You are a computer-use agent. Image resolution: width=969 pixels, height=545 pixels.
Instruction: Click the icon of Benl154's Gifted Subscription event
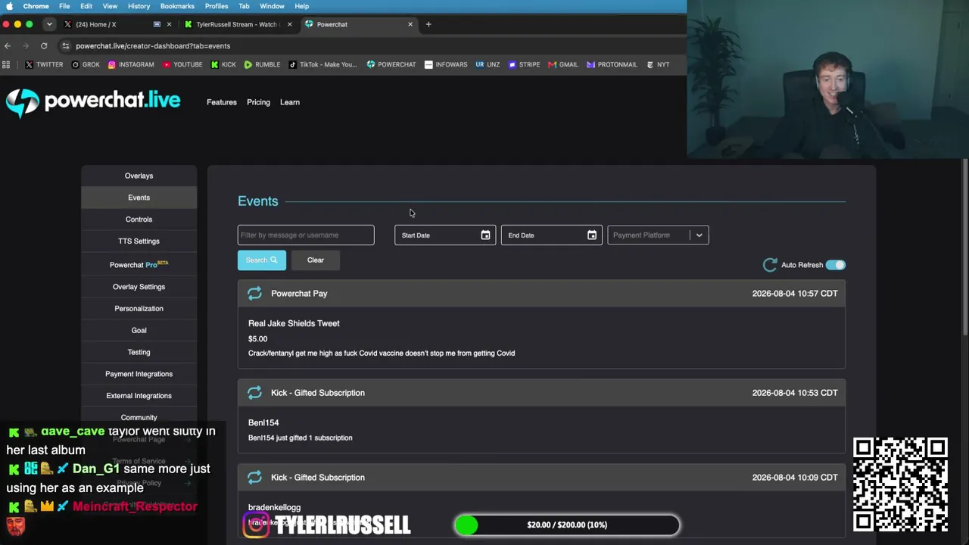[x=254, y=392]
